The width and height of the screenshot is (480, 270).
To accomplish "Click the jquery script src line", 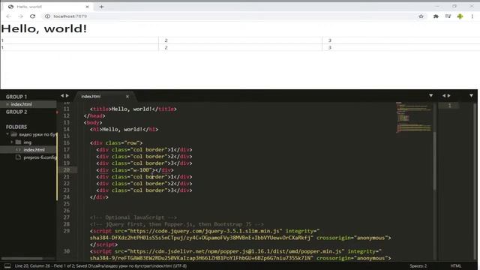I will [205, 231].
